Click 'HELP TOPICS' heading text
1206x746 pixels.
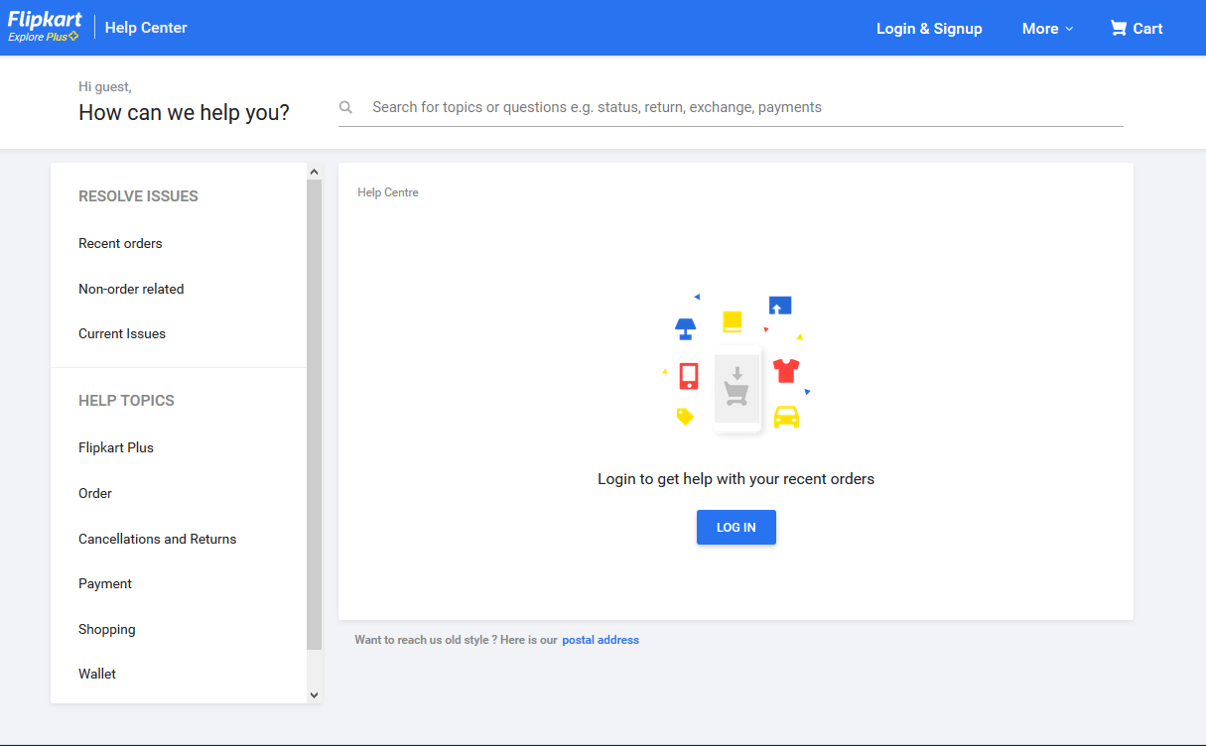pos(126,401)
